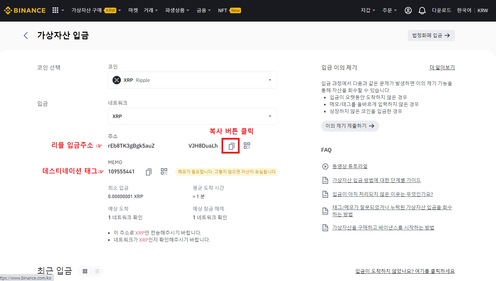
Task: Click the 가상자산 입금 page title
Action: pos(63,36)
